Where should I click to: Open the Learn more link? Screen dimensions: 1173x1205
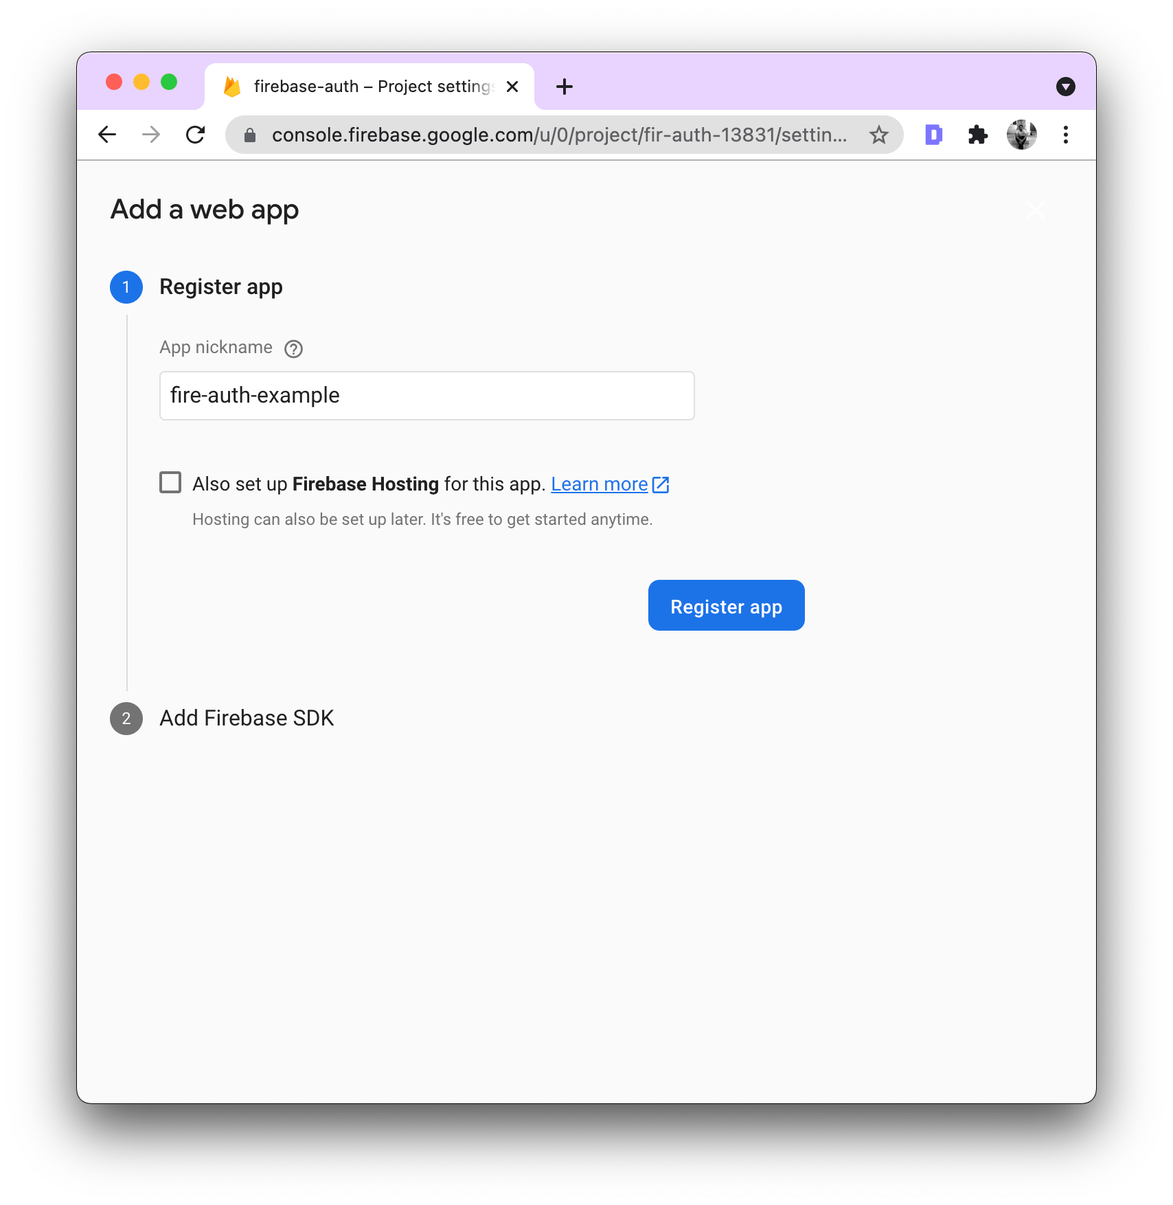tap(610, 484)
